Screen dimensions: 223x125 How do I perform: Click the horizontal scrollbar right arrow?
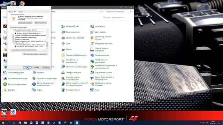pos(45,50)
